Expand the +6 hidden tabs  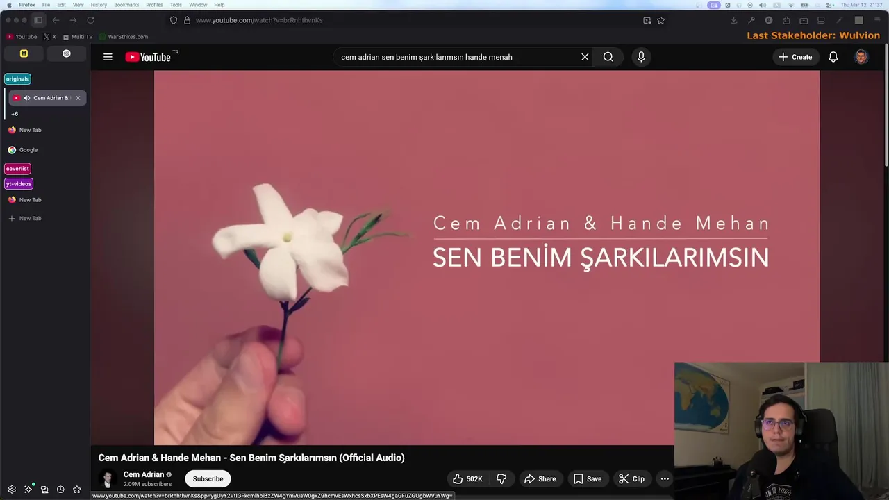(x=15, y=114)
